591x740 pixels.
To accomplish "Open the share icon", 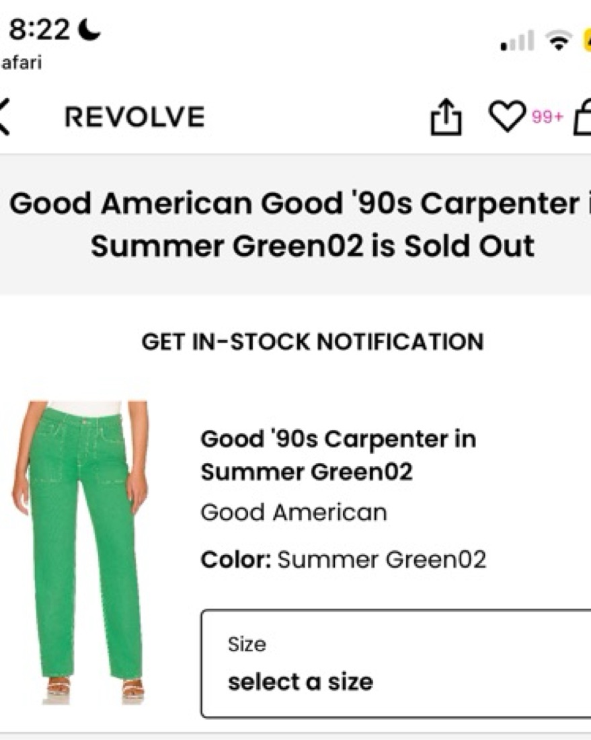I will pyautogui.click(x=446, y=116).
